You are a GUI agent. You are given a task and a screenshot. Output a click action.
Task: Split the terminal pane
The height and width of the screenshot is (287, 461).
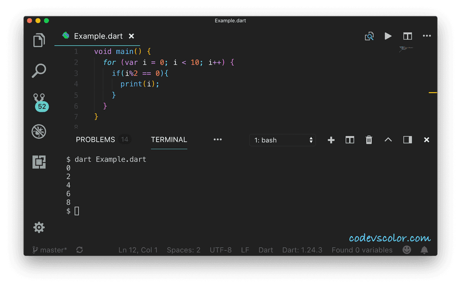tap(350, 140)
